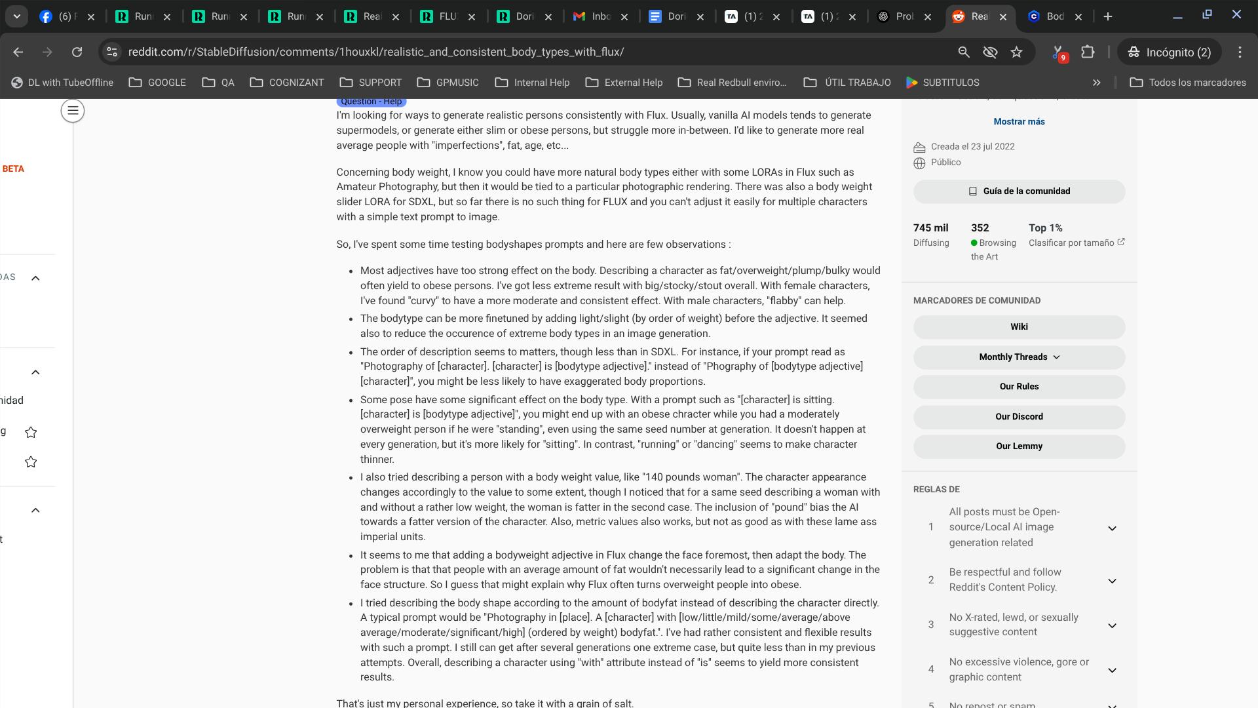1258x708 pixels.
Task: Click the '745 mil' members count
Action: click(x=930, y=228)
